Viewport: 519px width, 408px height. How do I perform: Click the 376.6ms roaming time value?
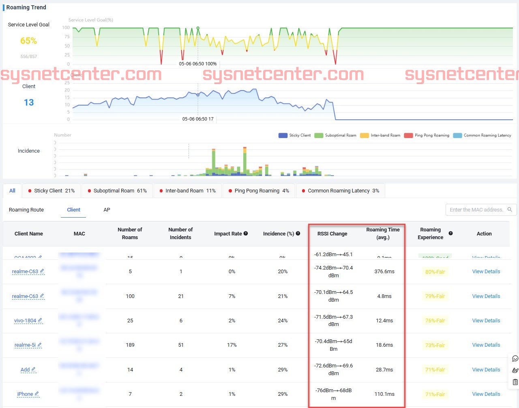[384, 271]
